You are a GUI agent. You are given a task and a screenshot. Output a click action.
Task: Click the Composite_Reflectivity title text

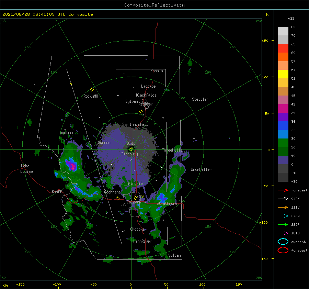[x=154, y=5]
